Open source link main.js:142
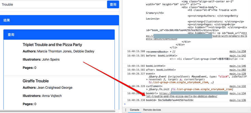This screenshot has width=251, height=113. [x=238, y=56]
